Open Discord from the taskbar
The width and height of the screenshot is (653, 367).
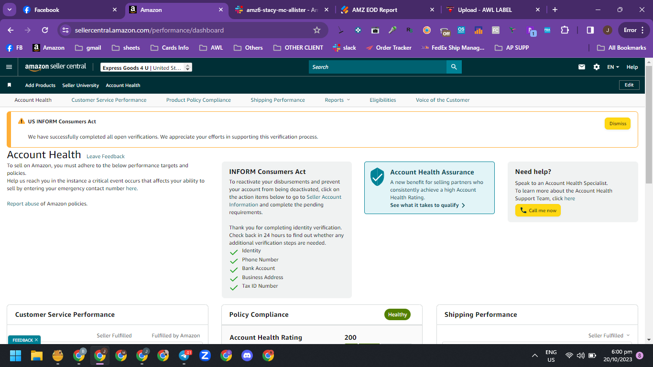pos(247,356)
